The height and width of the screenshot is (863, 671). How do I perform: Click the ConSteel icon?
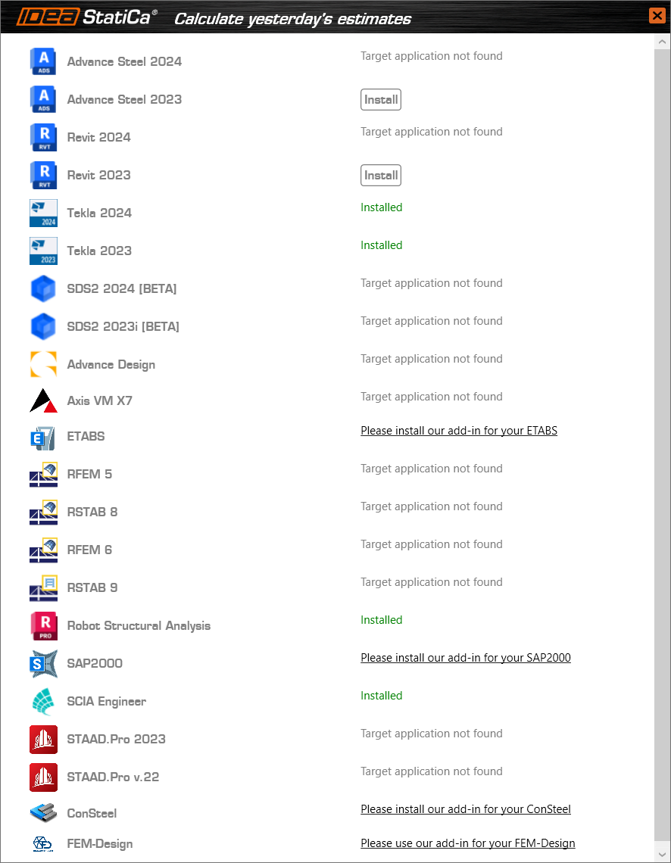point(43,813)
